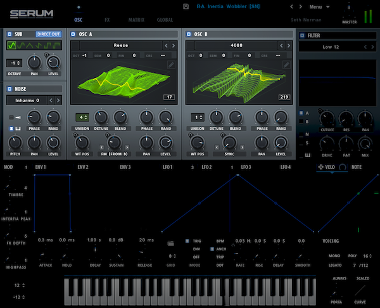
Task: Switch to the MATRIX tab
Action: coord(136,20)
